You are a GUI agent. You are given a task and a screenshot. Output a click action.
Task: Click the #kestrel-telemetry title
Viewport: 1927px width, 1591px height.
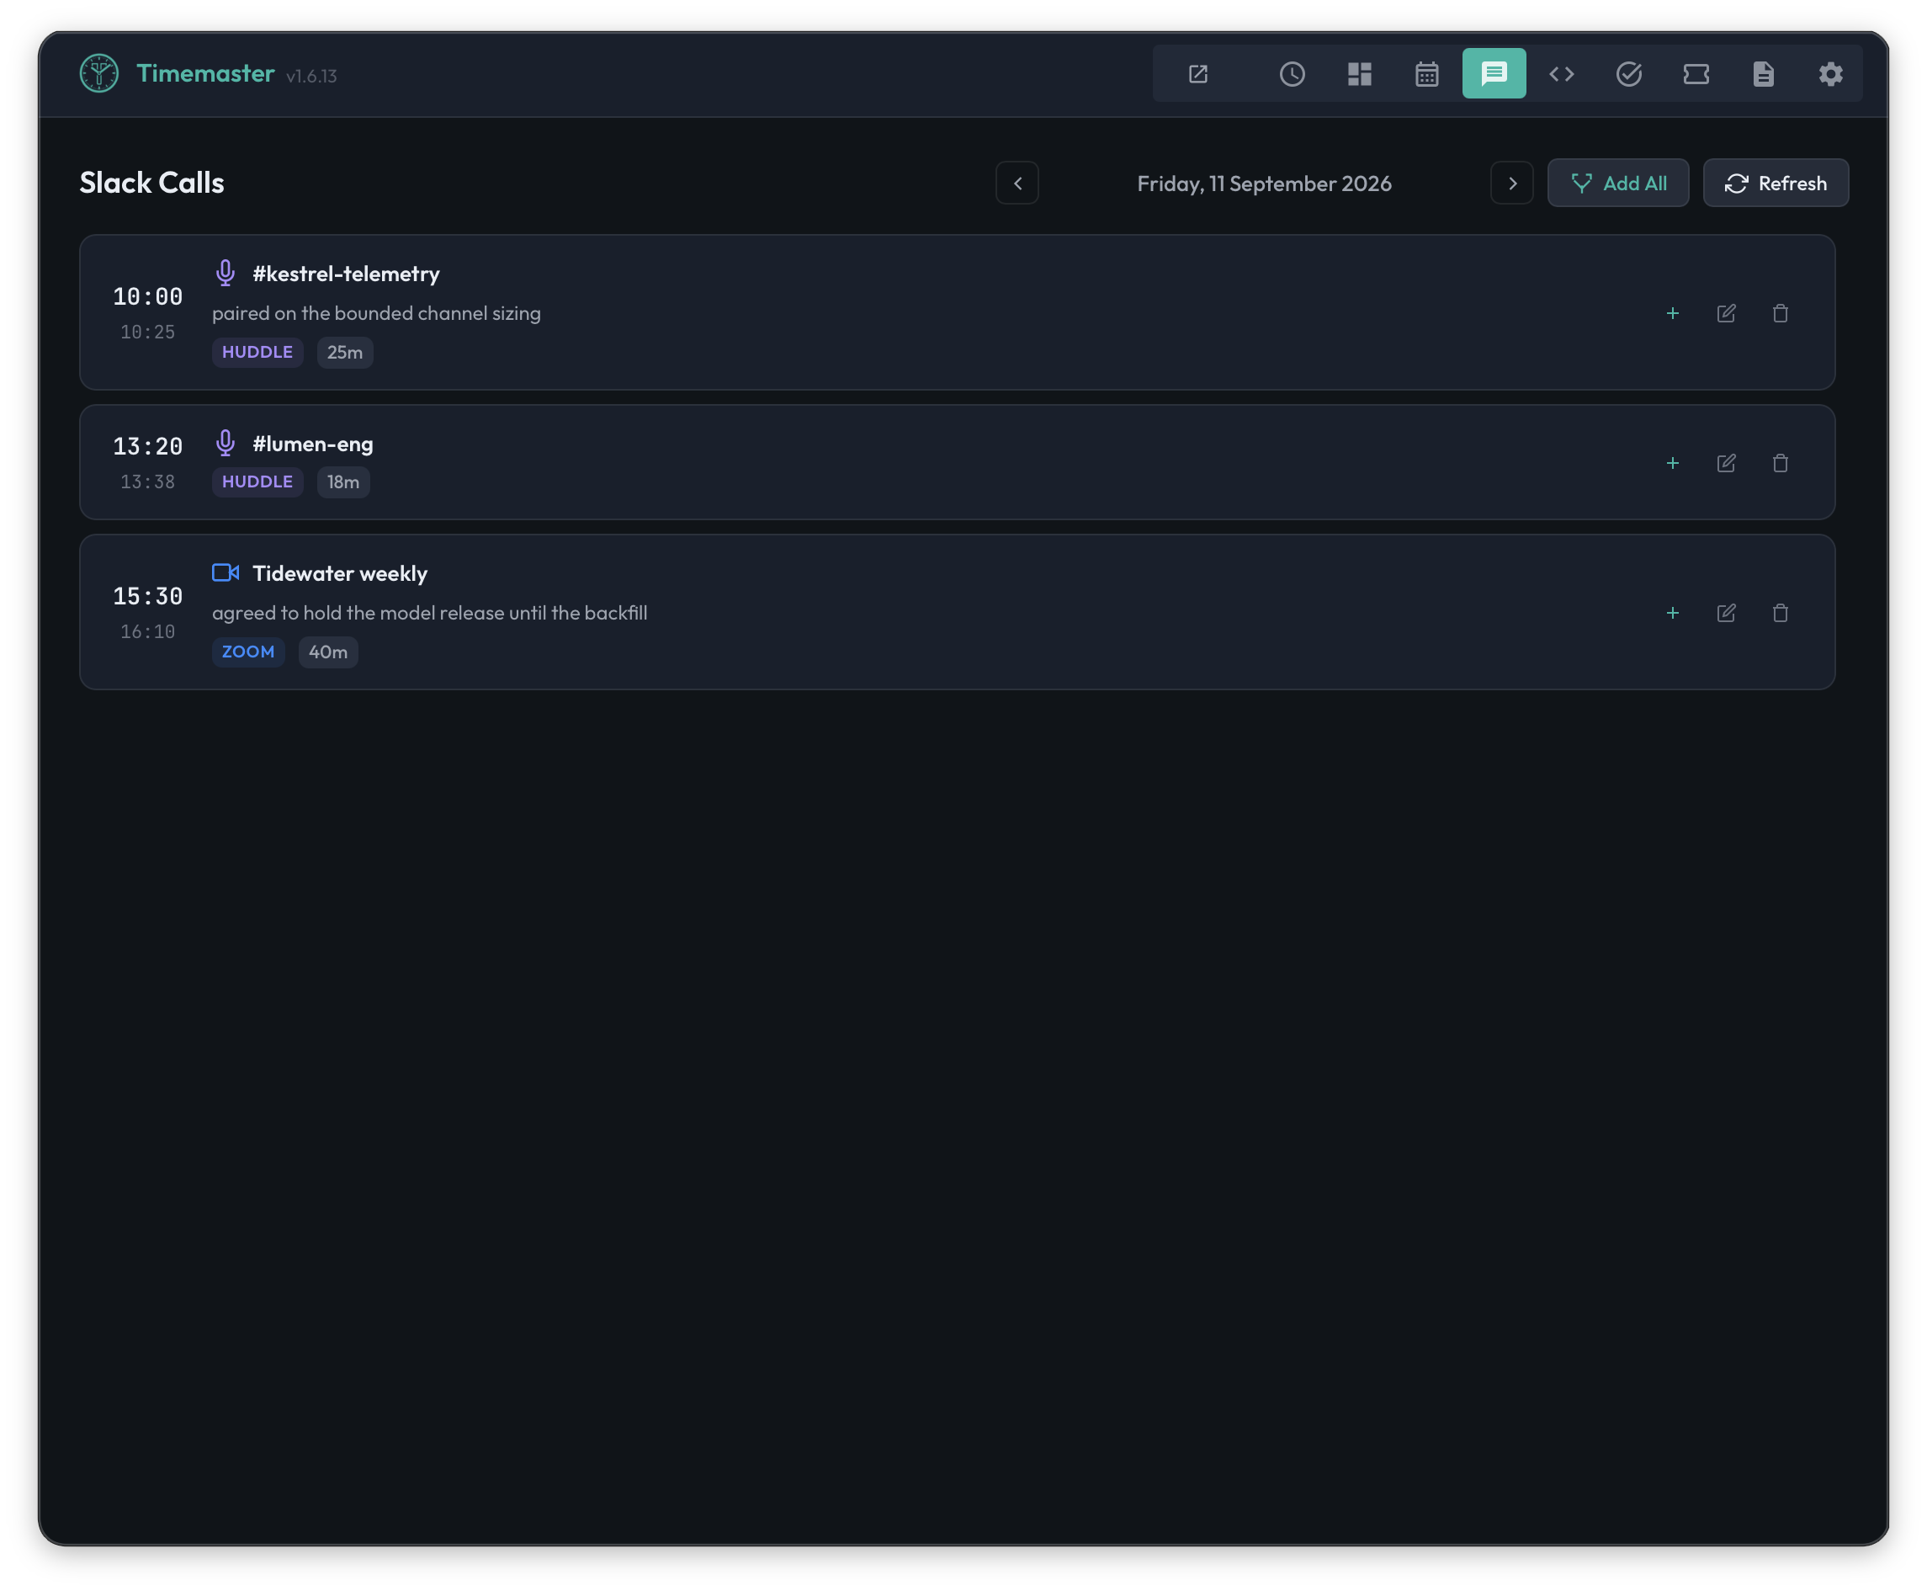pyautogui.click(x=346, y=274)
